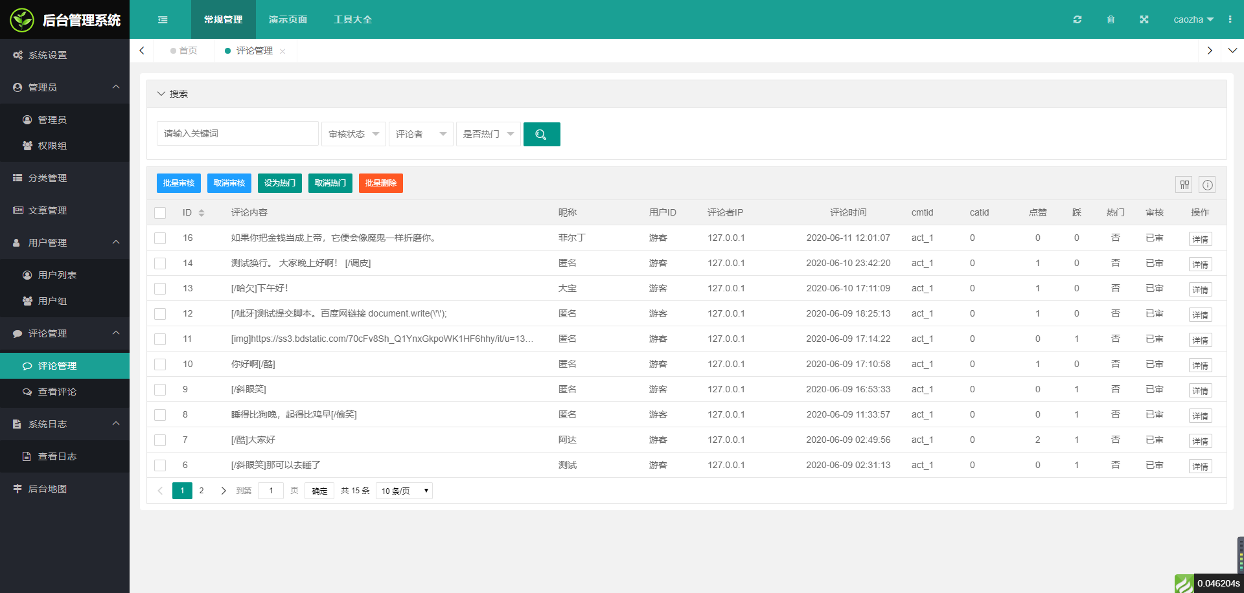The height and width of the screenshot is (593, 1244).
Task: Go to page 2 of comments
Action: tap(202, 491)
